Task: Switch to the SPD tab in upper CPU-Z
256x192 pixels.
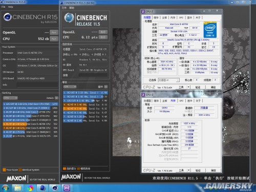Action: (x=181, y=17)
